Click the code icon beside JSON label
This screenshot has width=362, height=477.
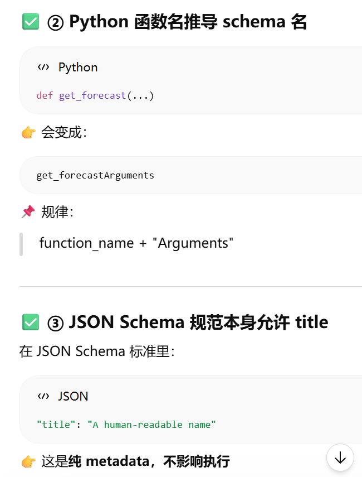coord(43,396)
